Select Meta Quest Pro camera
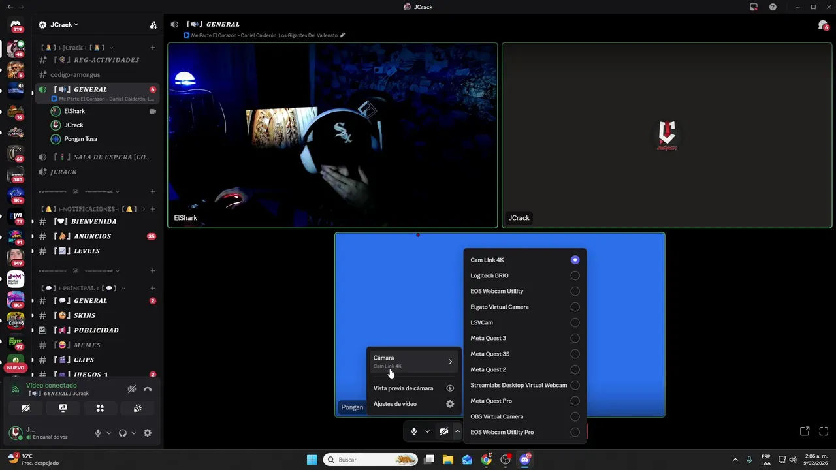The image size is (836, 470). (x=524, y=401)
